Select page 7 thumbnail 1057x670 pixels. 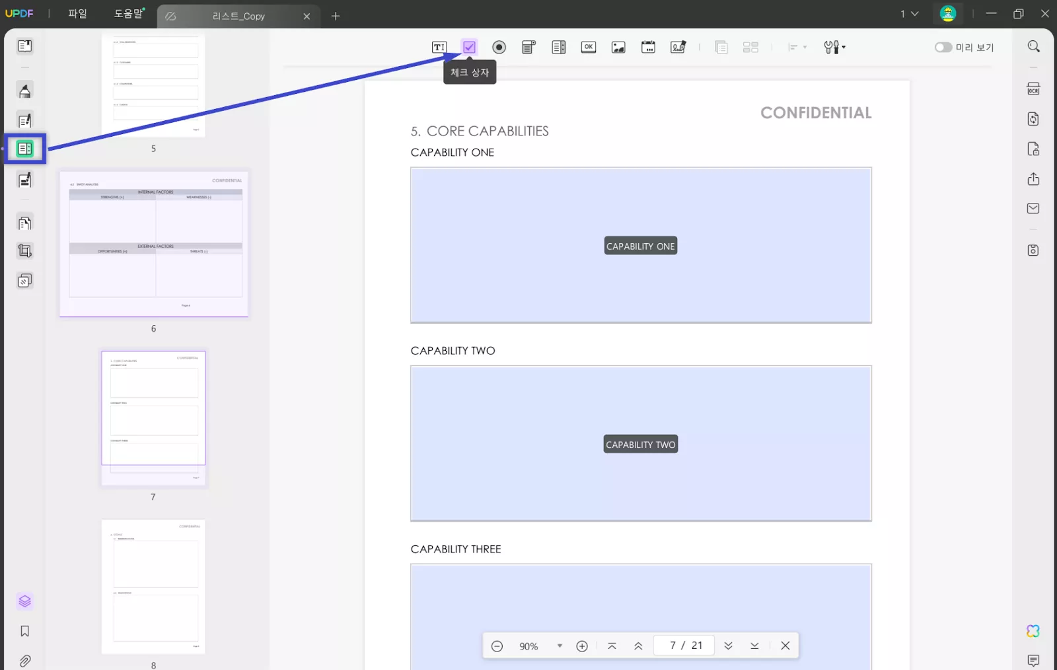tap(153, 418)
